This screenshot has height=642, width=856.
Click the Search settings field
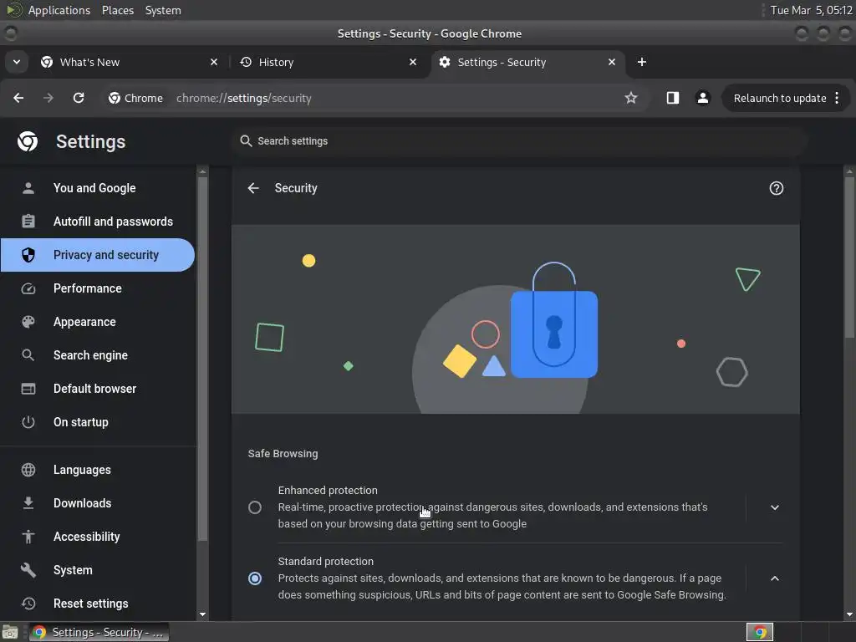(518, 140)
